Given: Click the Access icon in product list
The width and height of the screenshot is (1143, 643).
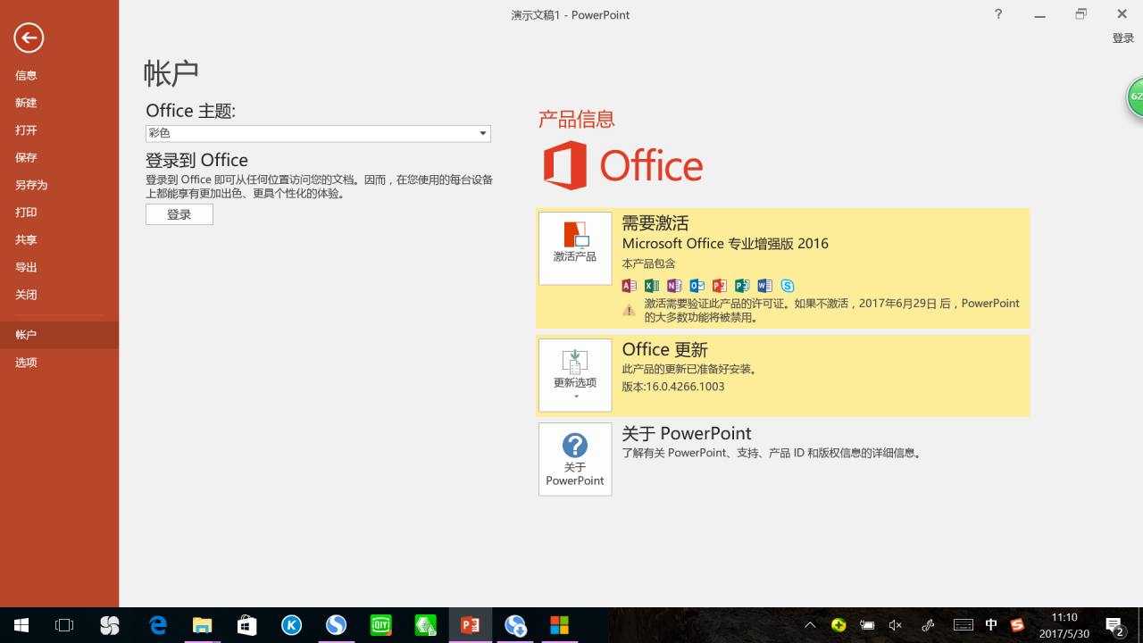Looking at the screenshot, I should tap(629, 285).
